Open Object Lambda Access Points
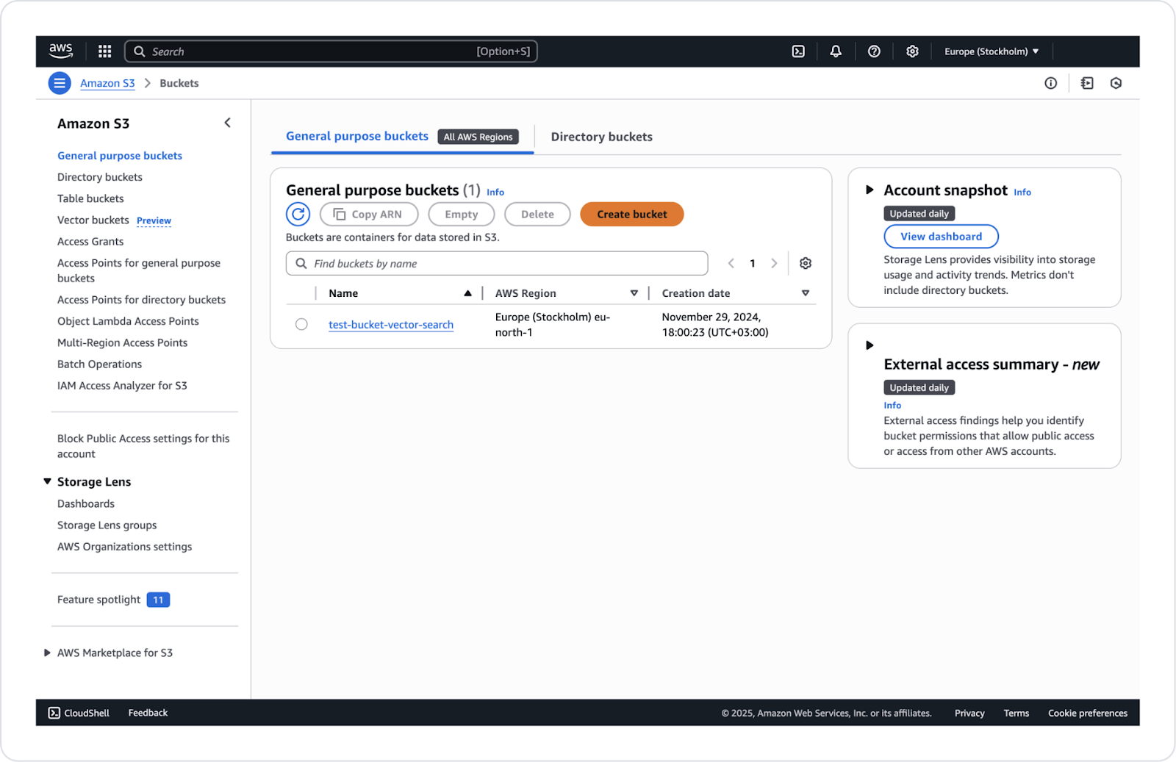Screen dimensions: 1176x762 [x=128, y=321]
